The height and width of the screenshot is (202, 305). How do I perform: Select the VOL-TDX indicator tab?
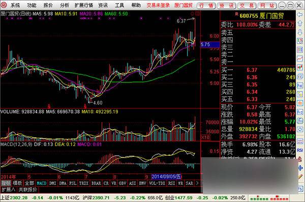click(157, 183)
